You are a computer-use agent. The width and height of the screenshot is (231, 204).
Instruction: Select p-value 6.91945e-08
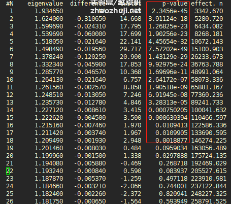coord(168,95)
